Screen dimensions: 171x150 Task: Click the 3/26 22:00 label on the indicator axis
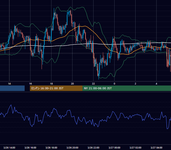tap(94, 147)
